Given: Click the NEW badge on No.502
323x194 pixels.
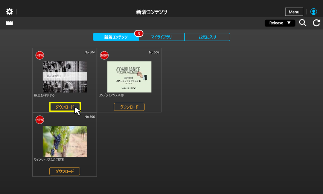Looking at the screenshot, I should tap(104, 55).
